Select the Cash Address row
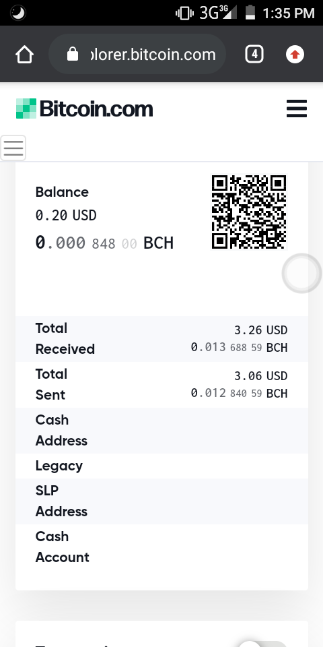Screen dimensions: 323x647 click(161, 431)
